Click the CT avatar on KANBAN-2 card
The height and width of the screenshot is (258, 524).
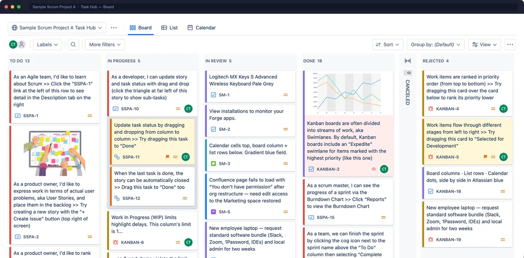(384, 169)
